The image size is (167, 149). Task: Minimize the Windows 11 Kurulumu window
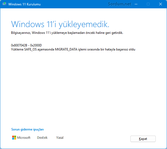pos(136,4)
